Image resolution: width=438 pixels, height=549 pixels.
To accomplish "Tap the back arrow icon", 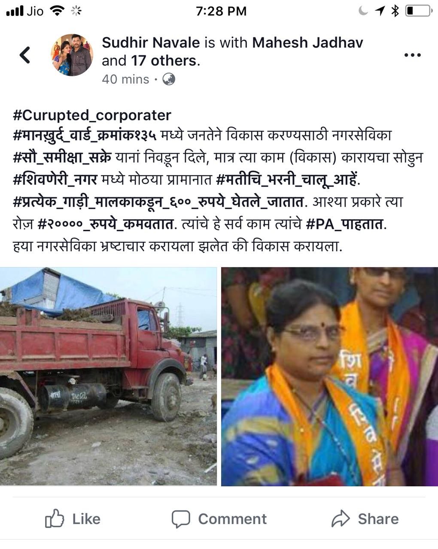I will pyautogui.click(x=25, y=55).
